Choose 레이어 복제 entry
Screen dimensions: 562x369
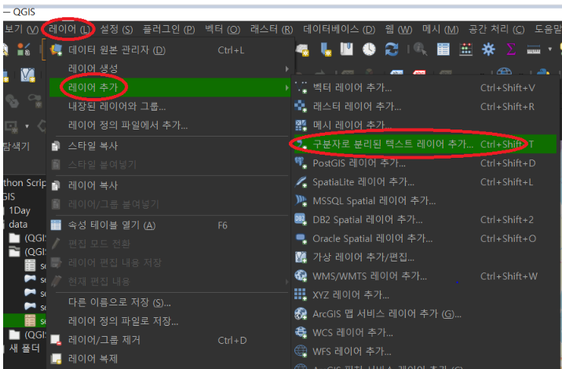click(170, 359)
